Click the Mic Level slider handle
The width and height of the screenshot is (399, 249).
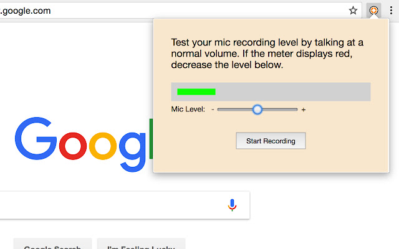pos(257,110)
